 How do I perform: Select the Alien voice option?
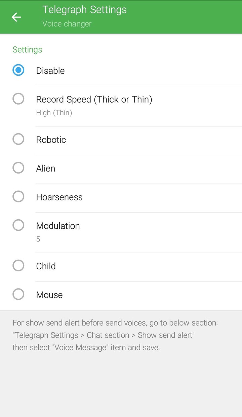pos(18,167)
